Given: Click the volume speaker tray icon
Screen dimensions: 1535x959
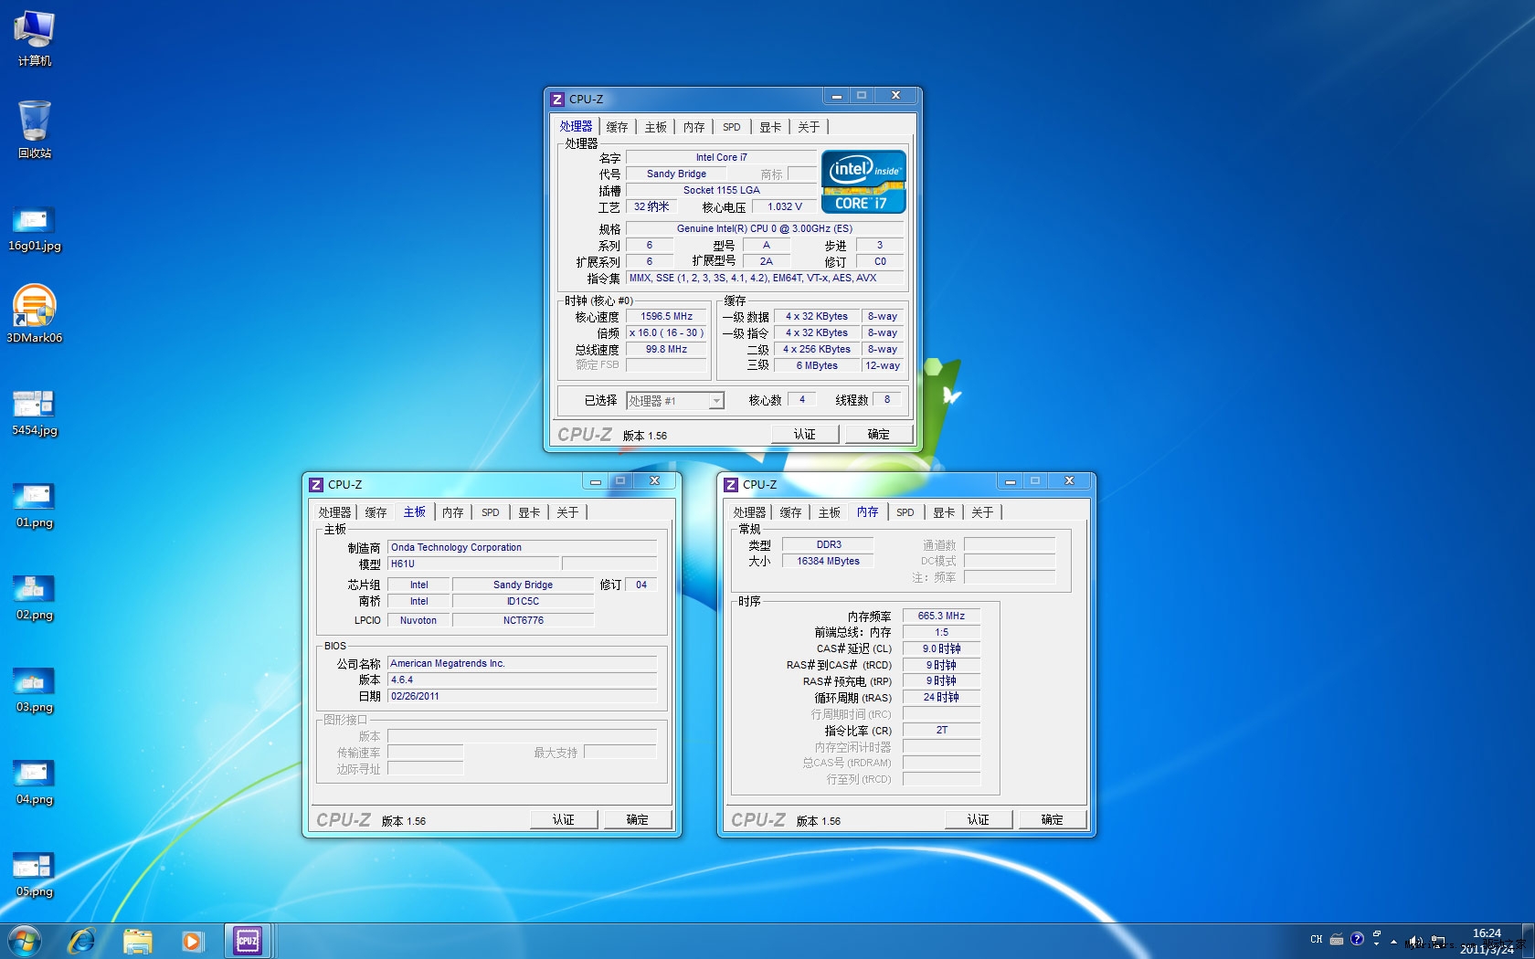Looking at the screenshot, I should [x=1414, y=941].
